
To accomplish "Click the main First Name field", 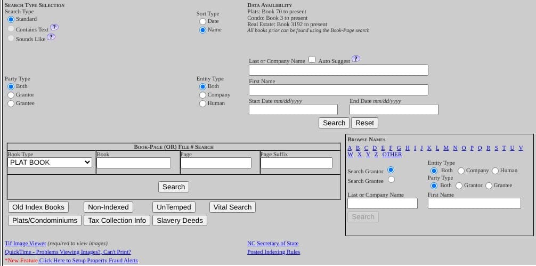I will pyautogui.click(x=338, y=90).
